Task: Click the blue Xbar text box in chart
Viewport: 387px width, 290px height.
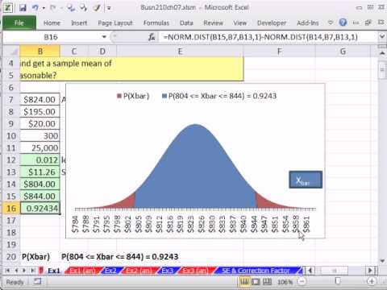Action: coord(306,180)
